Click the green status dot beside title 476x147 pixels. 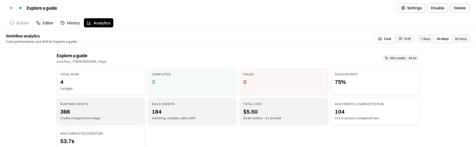click(x=20, y=8)
